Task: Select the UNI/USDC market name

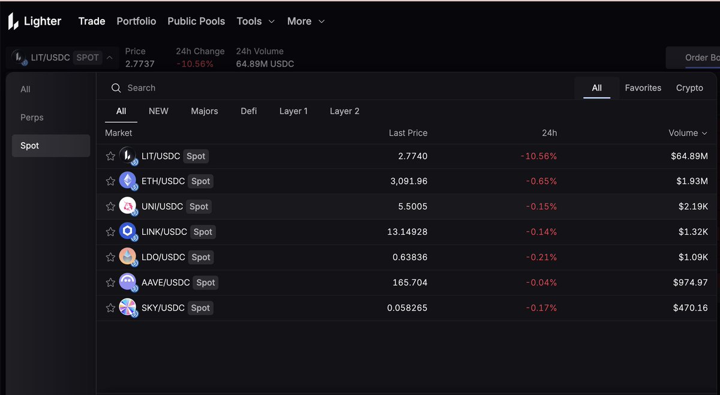Action: point(163,206)
